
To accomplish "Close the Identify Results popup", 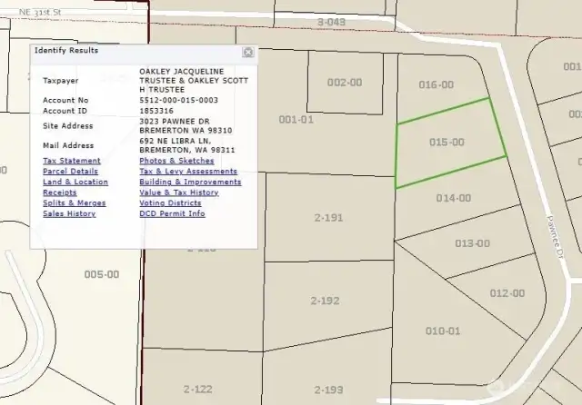I will tap(248, 52).
